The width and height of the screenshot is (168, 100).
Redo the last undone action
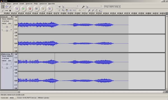tap(83, 10)
